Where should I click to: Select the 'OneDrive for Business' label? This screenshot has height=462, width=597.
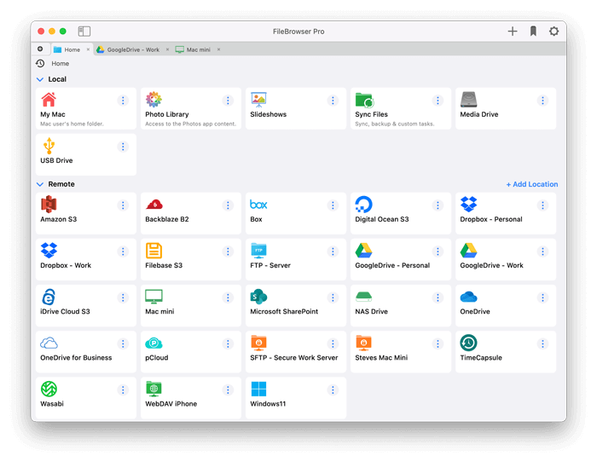(x=76, y=358)
